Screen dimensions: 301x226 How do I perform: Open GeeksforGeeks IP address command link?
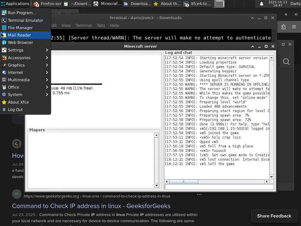(x=91, y=206)
